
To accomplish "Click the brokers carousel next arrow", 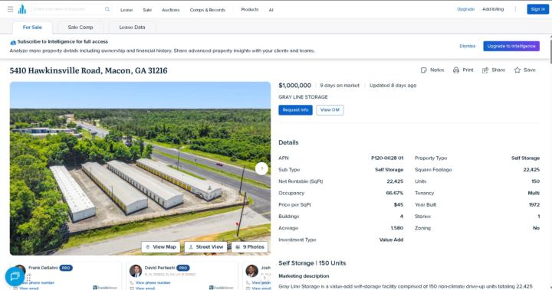I will click(264, 278).
